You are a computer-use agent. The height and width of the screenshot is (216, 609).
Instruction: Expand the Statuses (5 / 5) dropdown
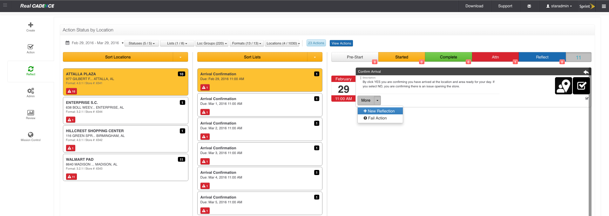pyautogui.click(x=142, y=44)
